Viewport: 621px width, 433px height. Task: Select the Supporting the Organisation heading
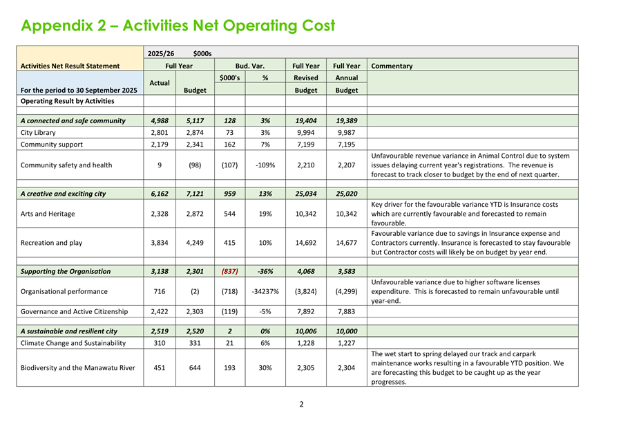66,271
